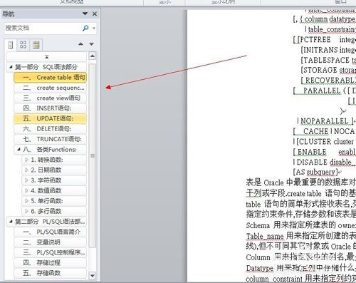
Task: Close the navigation pane
Action: point(95,14)
